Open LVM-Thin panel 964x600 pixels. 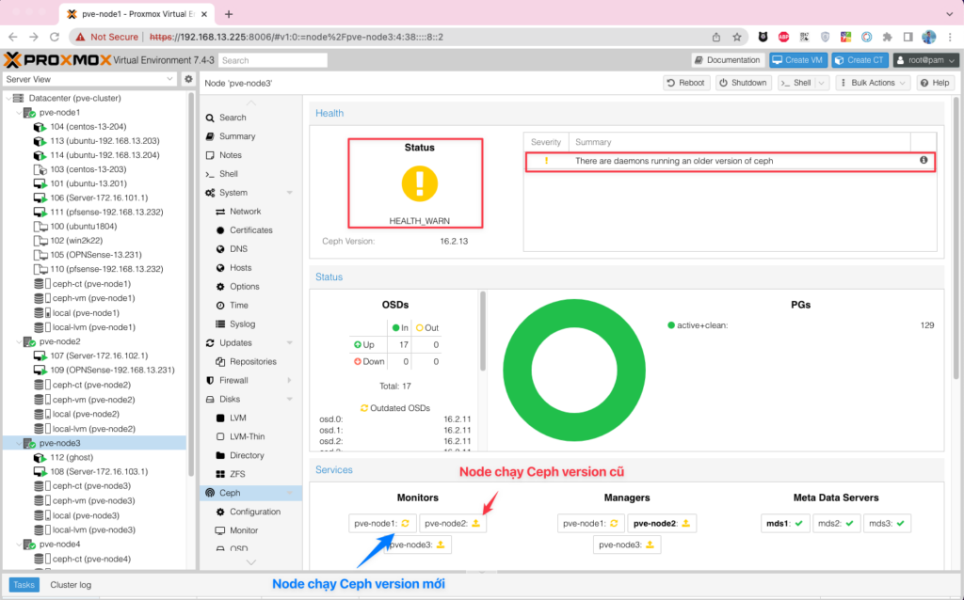pos(248,436)
